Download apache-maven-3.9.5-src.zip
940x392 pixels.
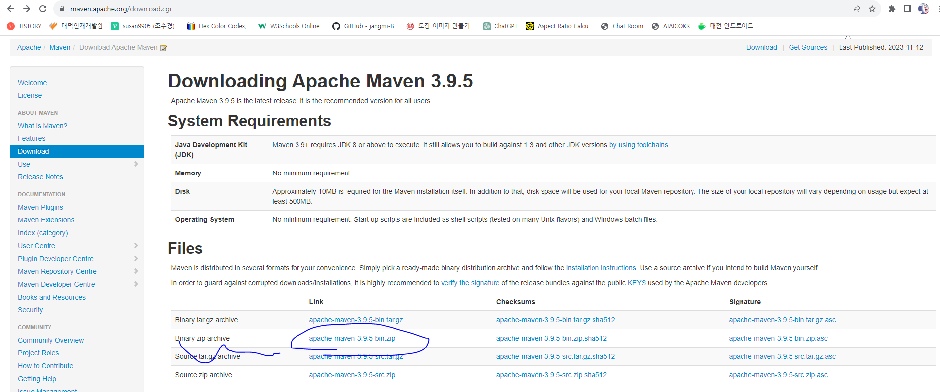(x=352, y=375)
